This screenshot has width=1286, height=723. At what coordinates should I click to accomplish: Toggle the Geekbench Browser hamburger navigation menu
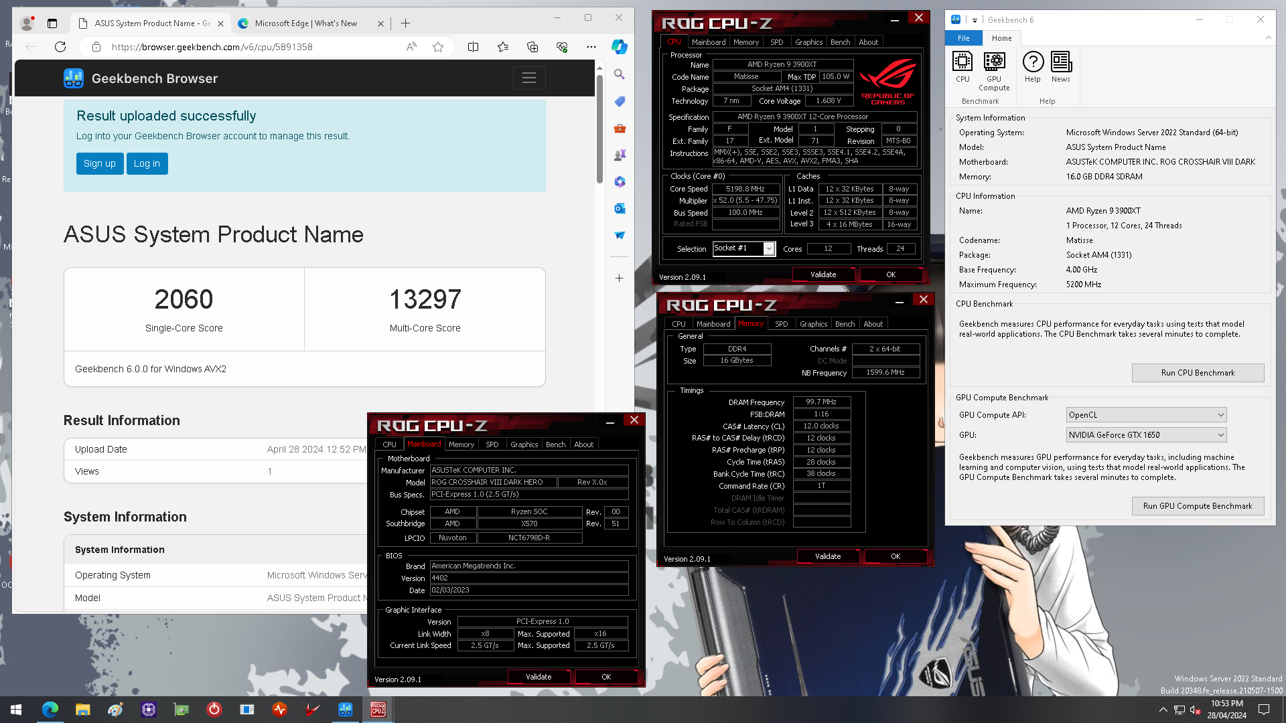tap(529, 78)
